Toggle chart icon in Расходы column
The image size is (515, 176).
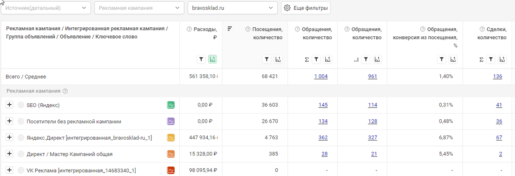pyautogui.click(x=212, y=59)
